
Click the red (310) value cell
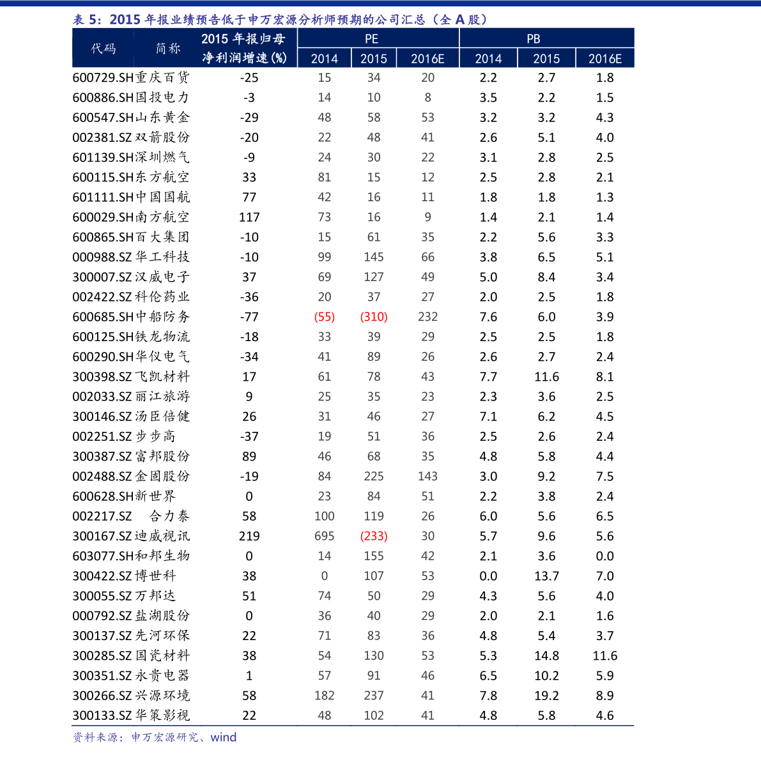pyautogui.click(x=374, y=317)
